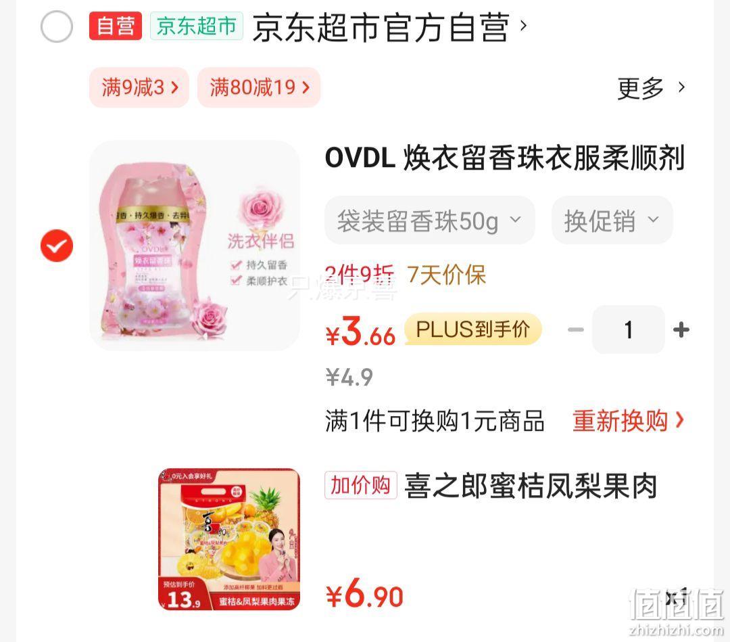
Task: Increase quantity with the plus icon
Action: (x=681, y=330)
